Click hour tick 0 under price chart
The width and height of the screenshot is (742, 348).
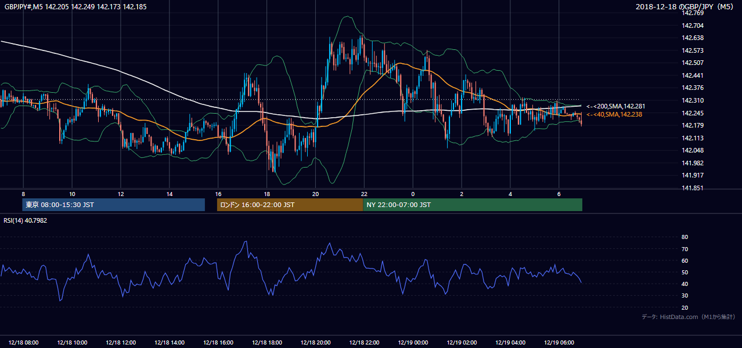413,194
